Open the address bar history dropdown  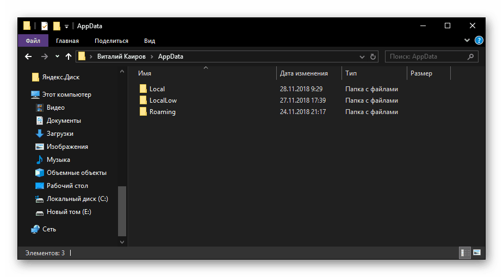click(x=363, y=56)
